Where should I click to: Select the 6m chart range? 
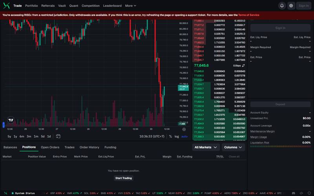(22, 136)
